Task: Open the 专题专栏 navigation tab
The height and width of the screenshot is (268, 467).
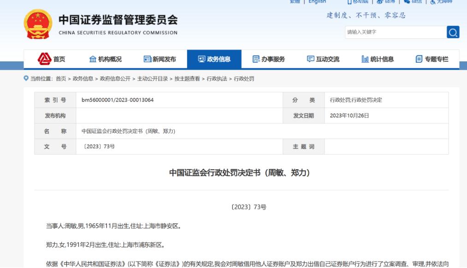Action: (432, 59)
